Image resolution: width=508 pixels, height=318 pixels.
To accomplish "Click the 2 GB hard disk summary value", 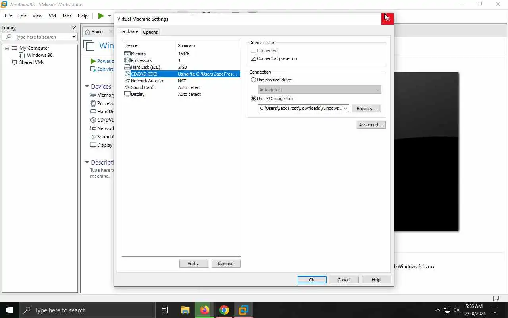I will point(182,67).
